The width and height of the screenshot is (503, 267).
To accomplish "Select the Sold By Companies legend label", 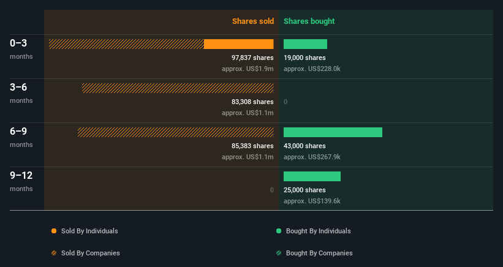I will coord(91,253).
